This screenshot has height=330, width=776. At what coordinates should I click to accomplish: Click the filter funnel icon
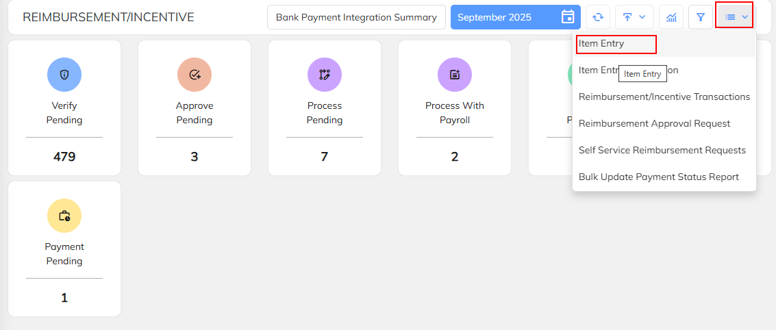click(700, 17)
